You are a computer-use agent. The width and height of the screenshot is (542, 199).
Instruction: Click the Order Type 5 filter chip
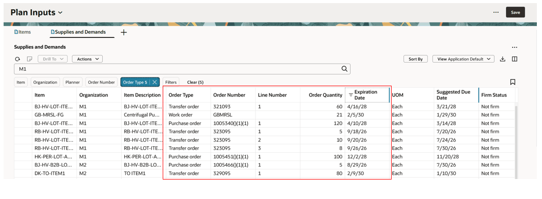coord(135,82)
